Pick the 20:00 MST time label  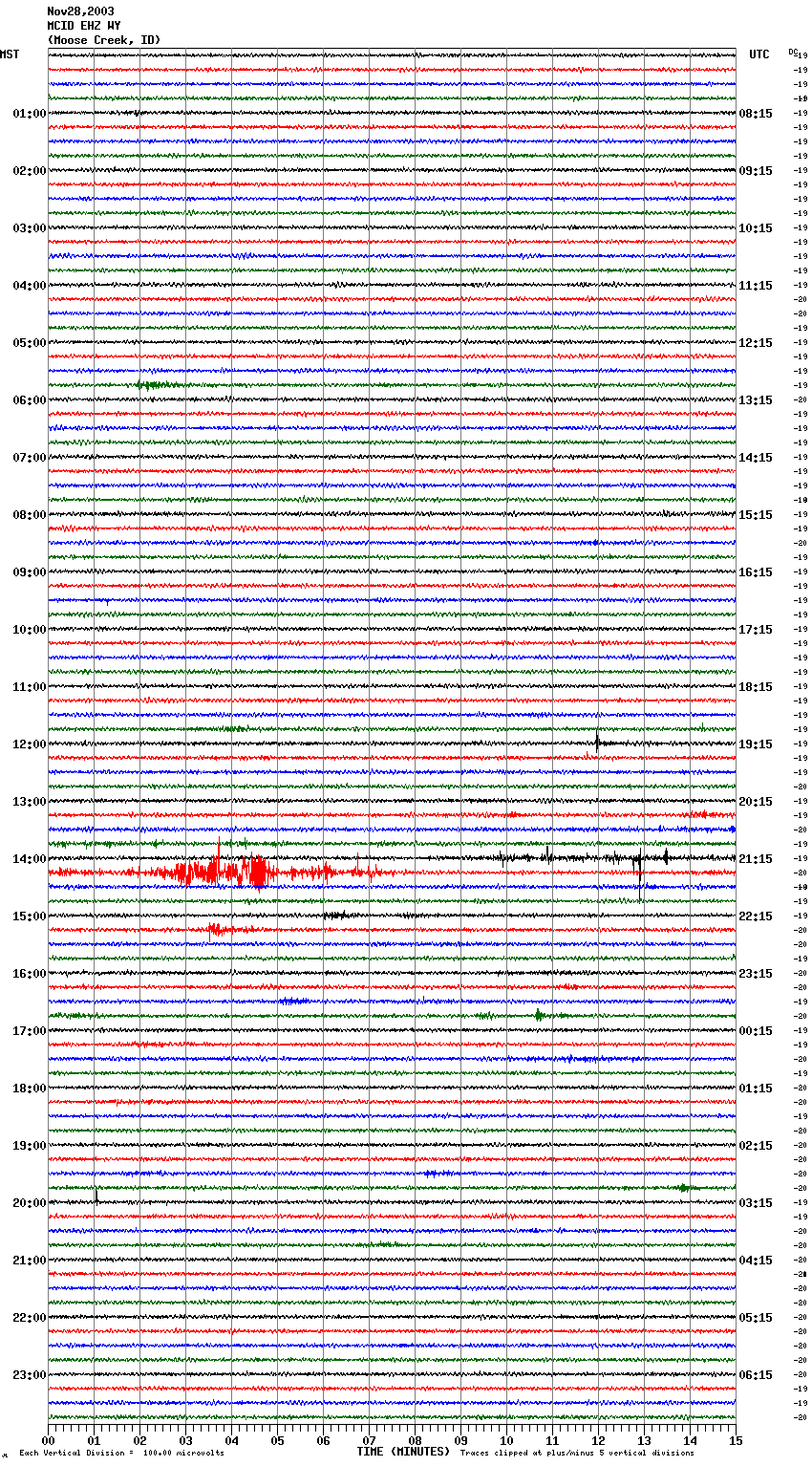click(29, 1203)
